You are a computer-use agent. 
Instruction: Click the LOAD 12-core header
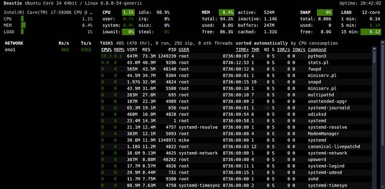(361, 12)
